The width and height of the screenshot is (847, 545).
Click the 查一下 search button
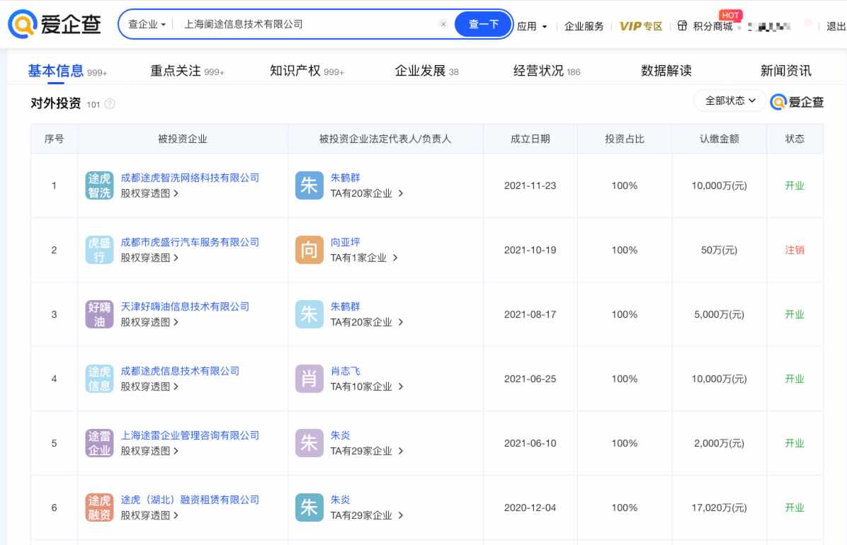pos(484,24)
